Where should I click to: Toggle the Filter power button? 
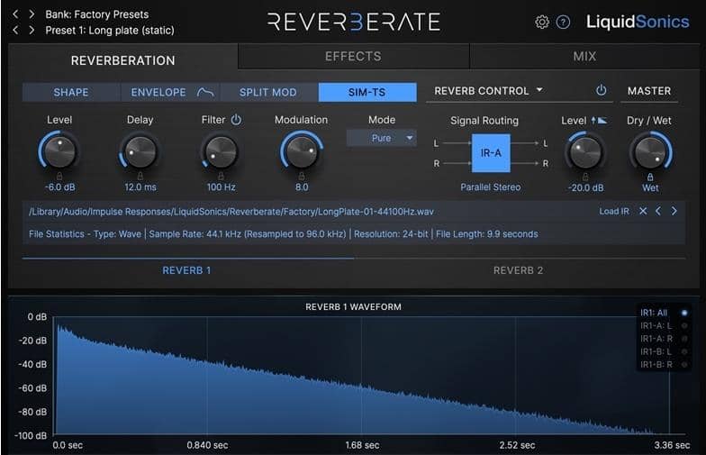click(236, 120)
